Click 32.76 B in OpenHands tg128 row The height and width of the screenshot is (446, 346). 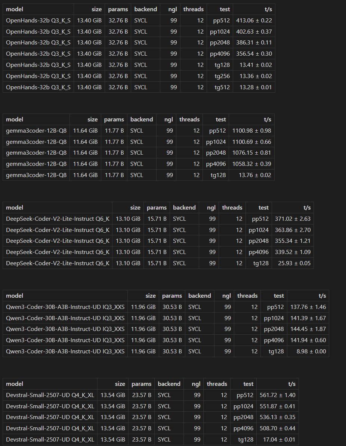tap(118, 65)
